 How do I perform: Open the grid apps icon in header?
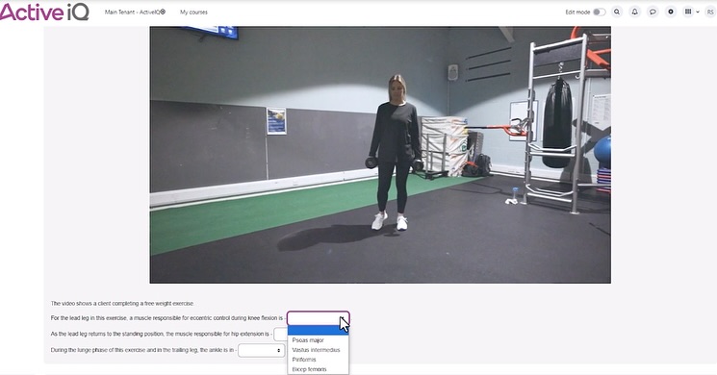(x=688, y=12)
